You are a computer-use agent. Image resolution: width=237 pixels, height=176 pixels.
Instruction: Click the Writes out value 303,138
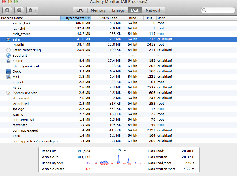click(83, 157)
